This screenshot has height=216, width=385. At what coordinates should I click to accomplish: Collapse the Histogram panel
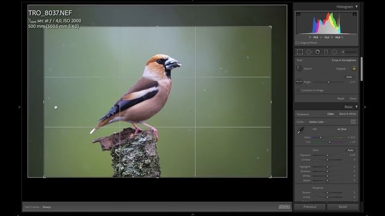[357, 7]
